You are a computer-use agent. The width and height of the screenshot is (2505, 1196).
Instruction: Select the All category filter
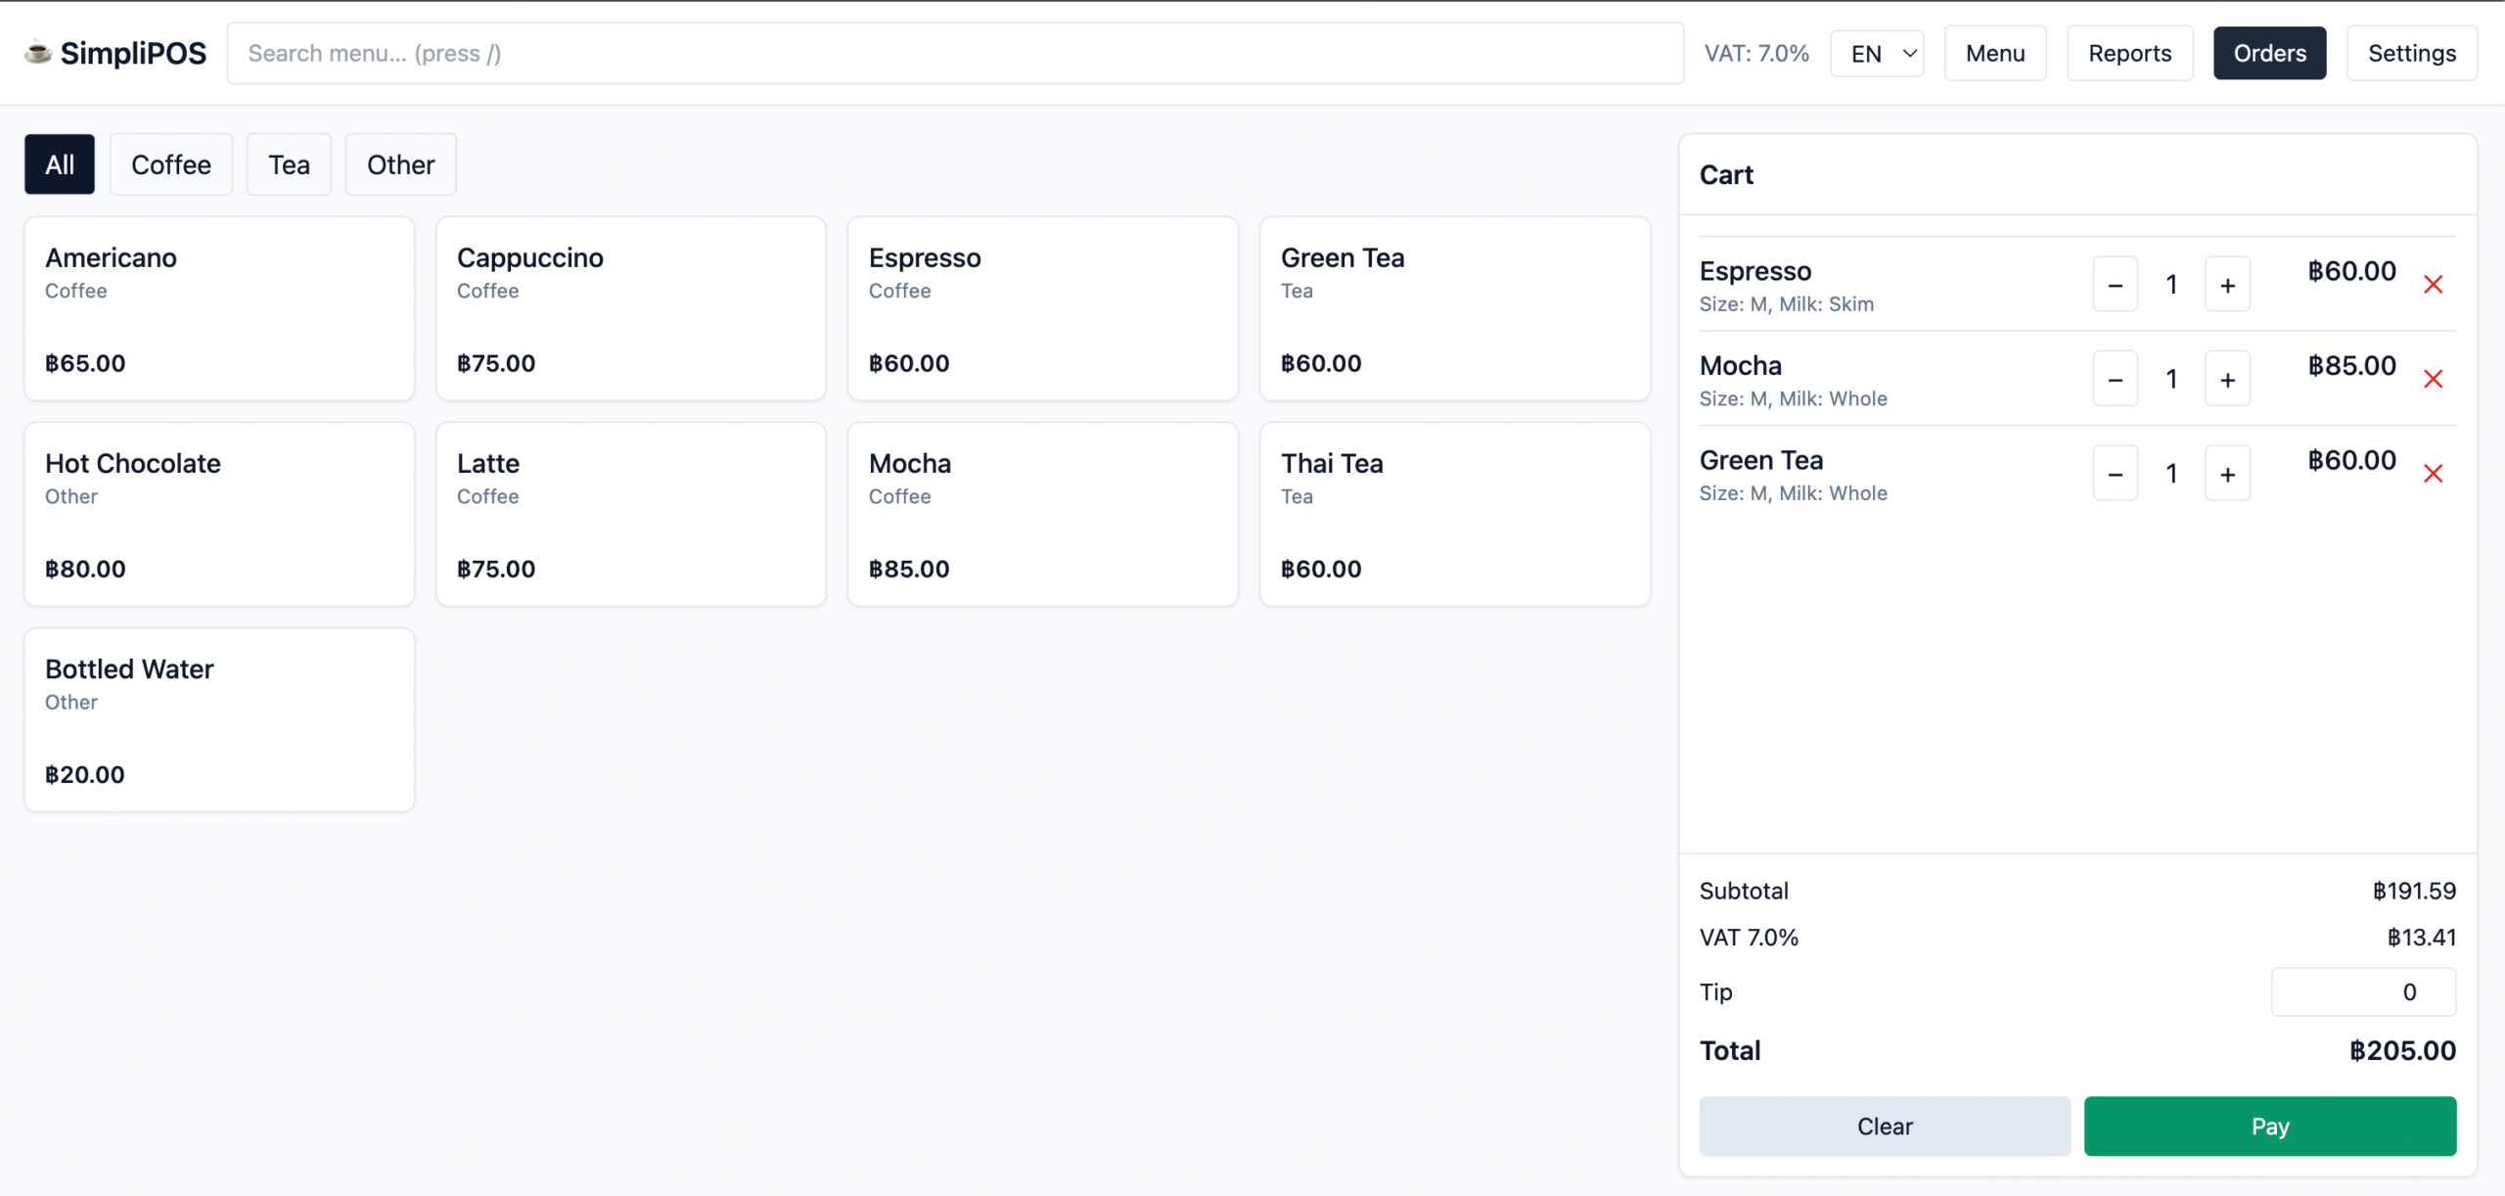pyautogui.click(x=60, y=164)
